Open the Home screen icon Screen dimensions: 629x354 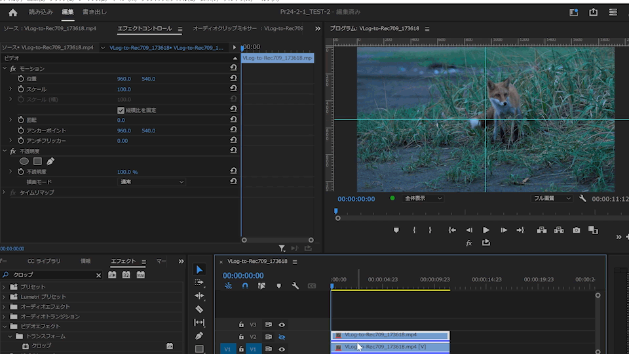pyautogui.click(x=12, y=12)
